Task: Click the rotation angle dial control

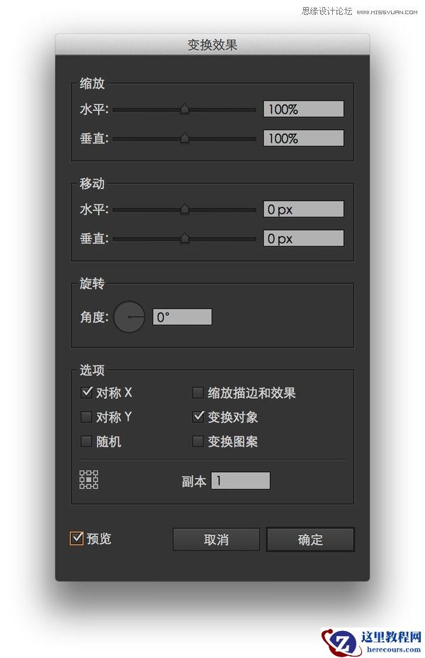Action: (x=129, y=317)
